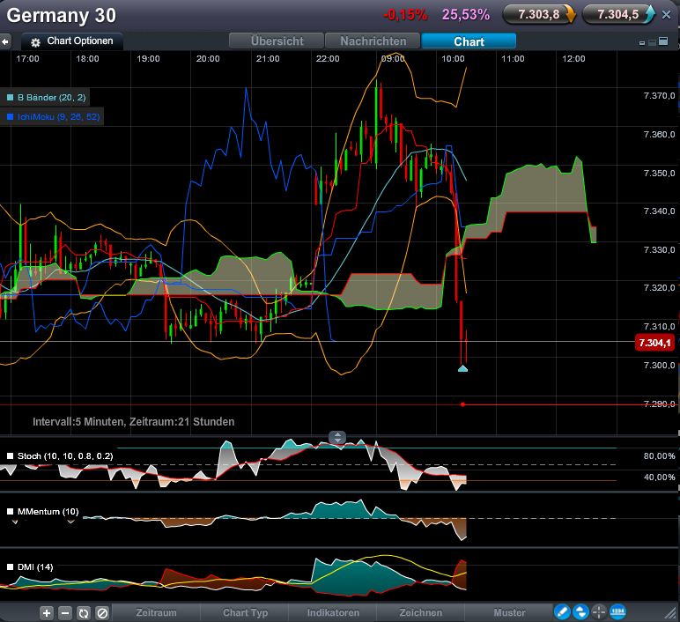Click the zoom out minus icon
680x622 pixels.
tap(64, 613)
